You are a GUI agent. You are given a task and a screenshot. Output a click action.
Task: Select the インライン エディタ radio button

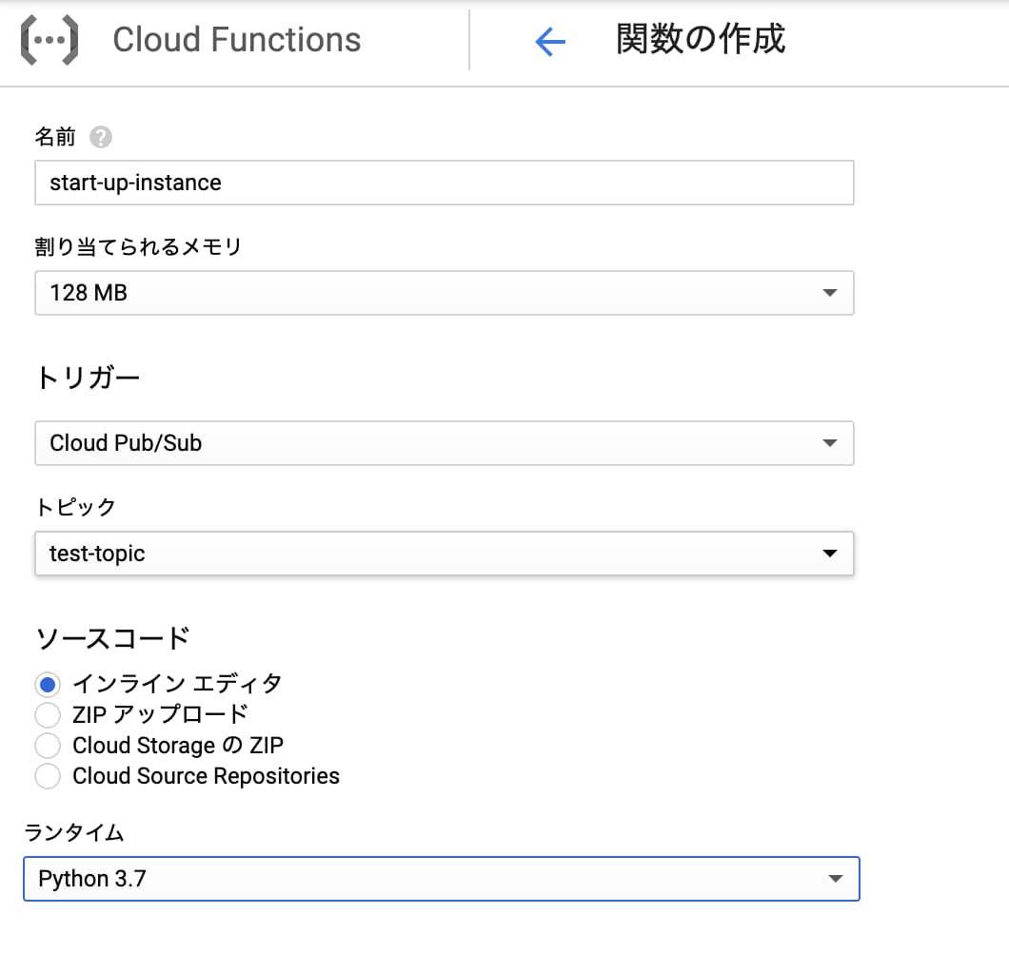(x=48, y=684)
